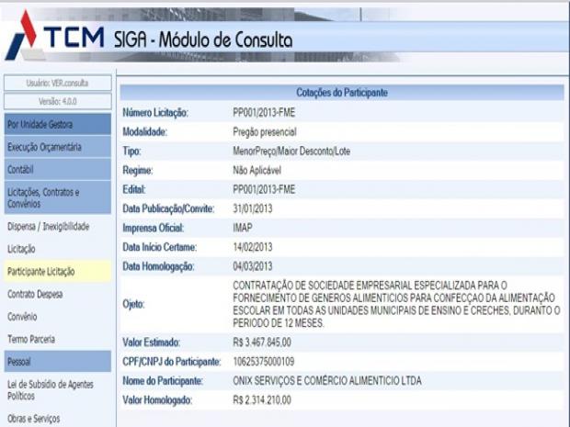Click the Versão: 4.0.0 box

coord(58,101)
